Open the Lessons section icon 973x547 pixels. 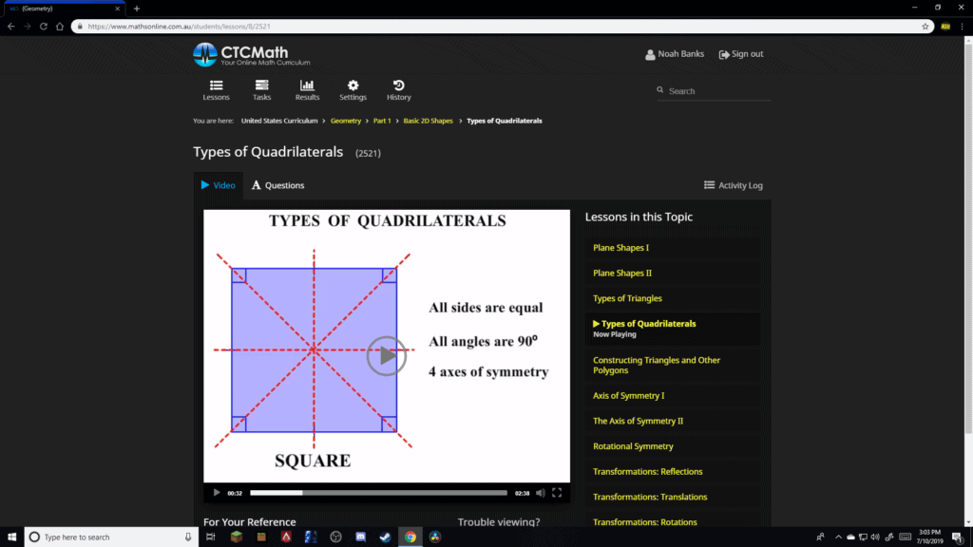216,90
